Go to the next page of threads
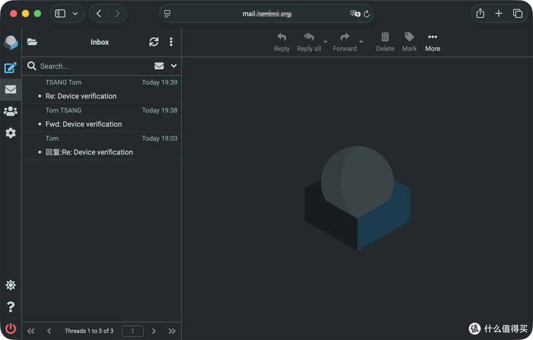This screenshot has width=533, height=340. point(153,331)
